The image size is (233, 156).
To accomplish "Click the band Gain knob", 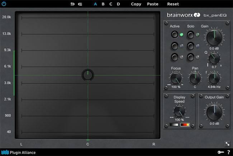I will click(x=214, y=37).
